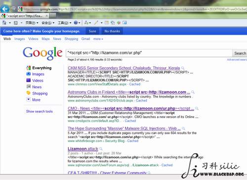Image resolution: width=247 pixels, height=180 pixels.
Task: Choose the Shopping tag icon in sidebar
Action: [x=29, y=93]
